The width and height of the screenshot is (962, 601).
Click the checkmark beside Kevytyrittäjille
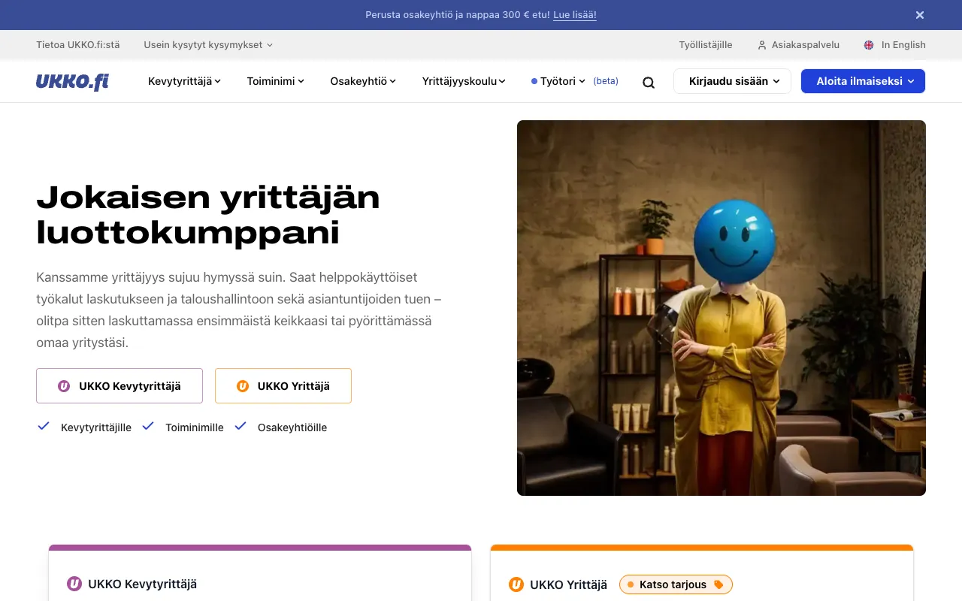pyautogui.click(x=44, y=426)
